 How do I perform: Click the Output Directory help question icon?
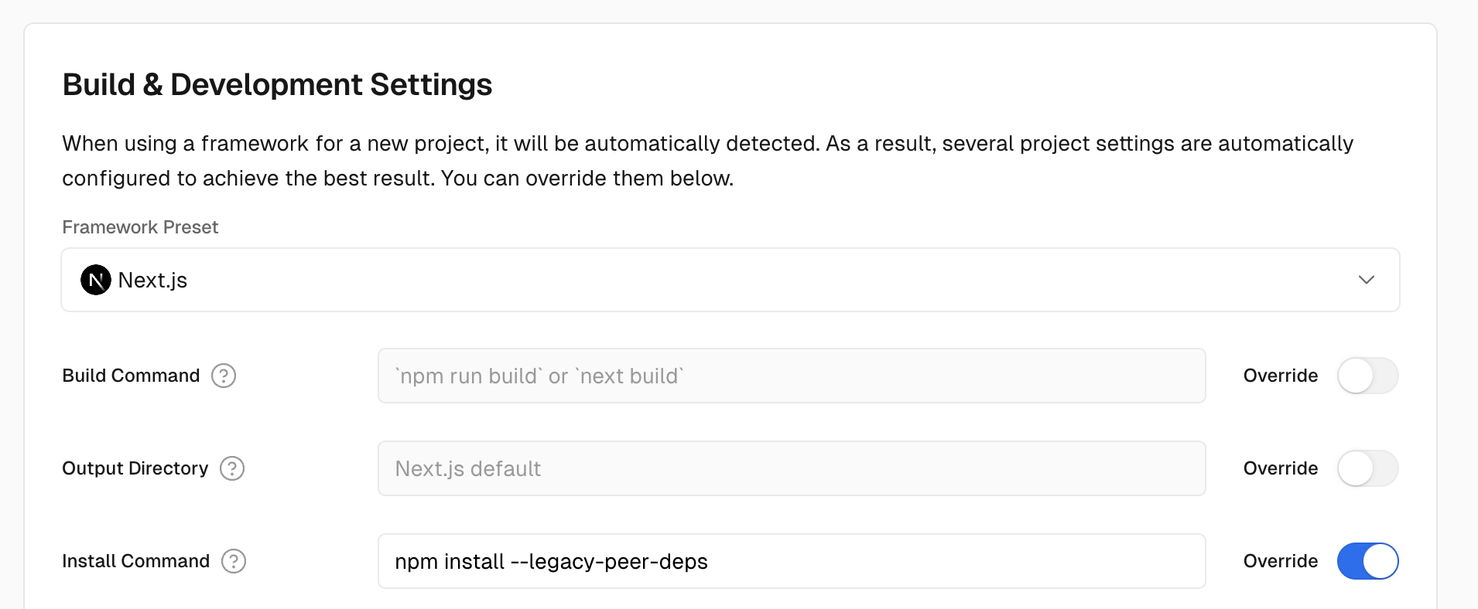[232, 468]
